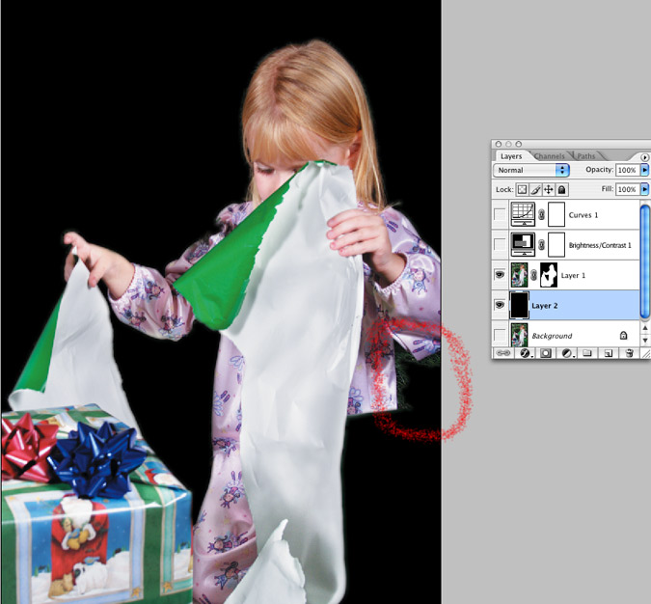The height and width of the screenshot is (604, 651).
Task: Click layer list scroll down arrow
Action: [645, 340]
